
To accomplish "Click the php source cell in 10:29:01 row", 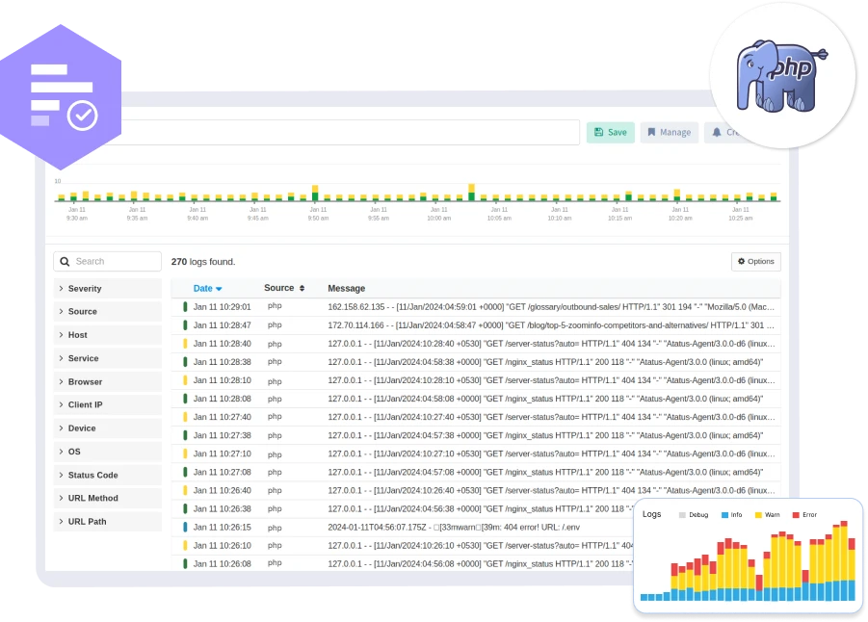I will (275, 306).
